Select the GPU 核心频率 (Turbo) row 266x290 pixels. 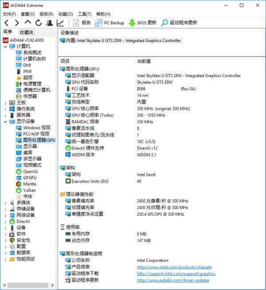pyautogui.click(x=160, y=115)
